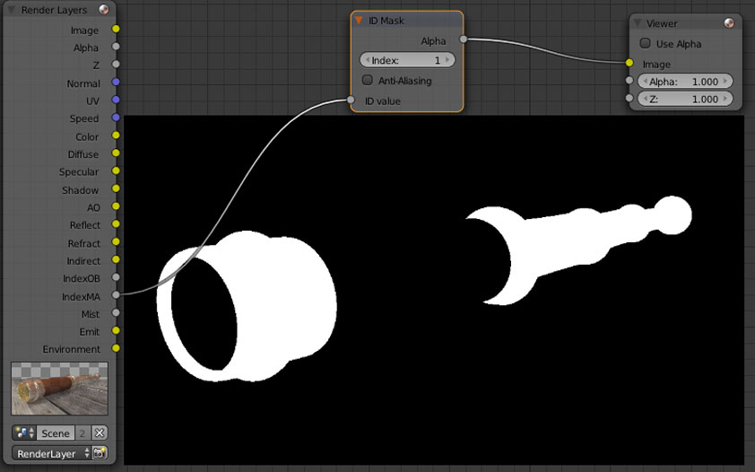Collapse the ID Mask node
Screen dimensions: 755x472
pyautogui.click(x=360, y=20)
